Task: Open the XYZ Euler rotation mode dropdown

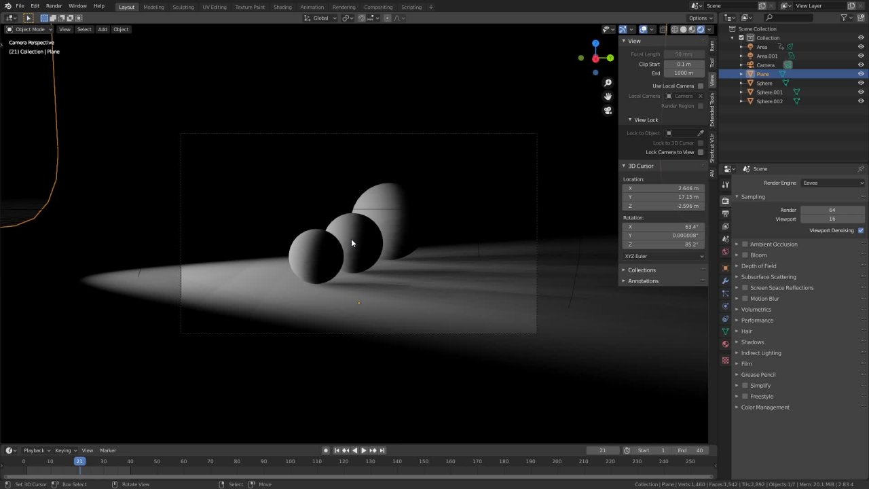Action: [x=663, y=256]
